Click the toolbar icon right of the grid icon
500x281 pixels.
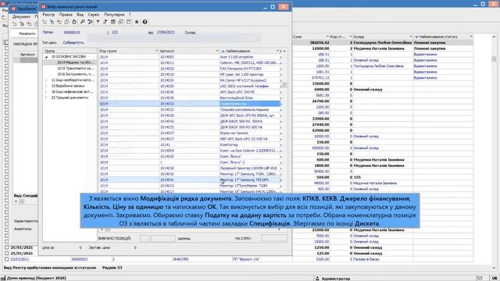coord(120,22)
